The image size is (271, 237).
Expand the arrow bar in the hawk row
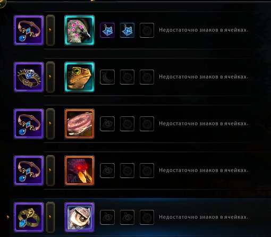50,30
